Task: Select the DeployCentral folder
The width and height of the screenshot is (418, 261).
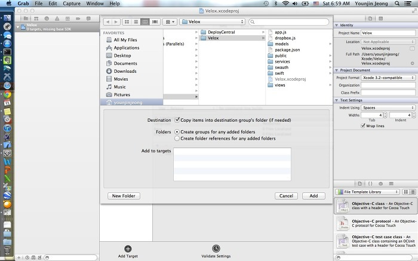Action: (232, 32)
